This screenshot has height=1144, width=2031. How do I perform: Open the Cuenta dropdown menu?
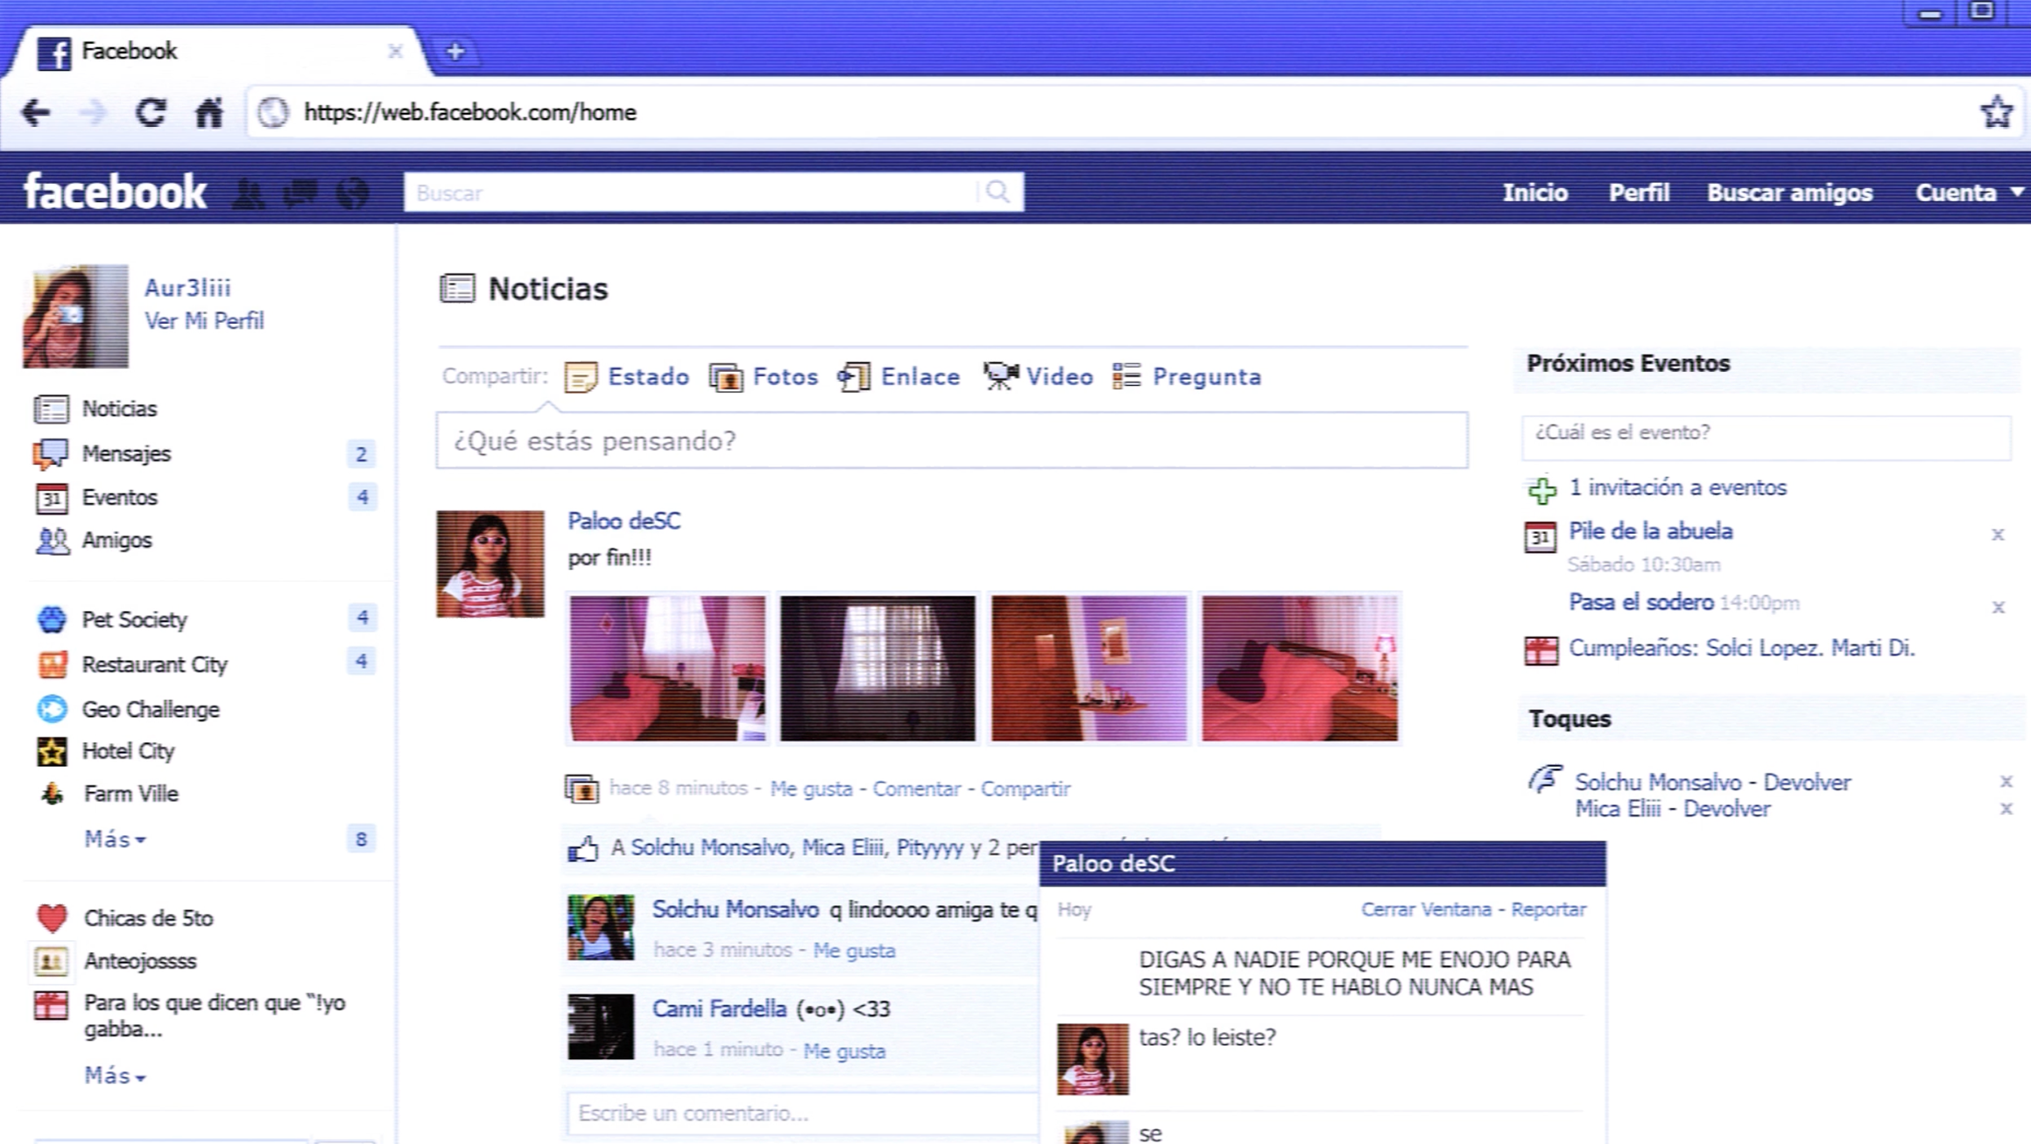[x=1970, y=193]
